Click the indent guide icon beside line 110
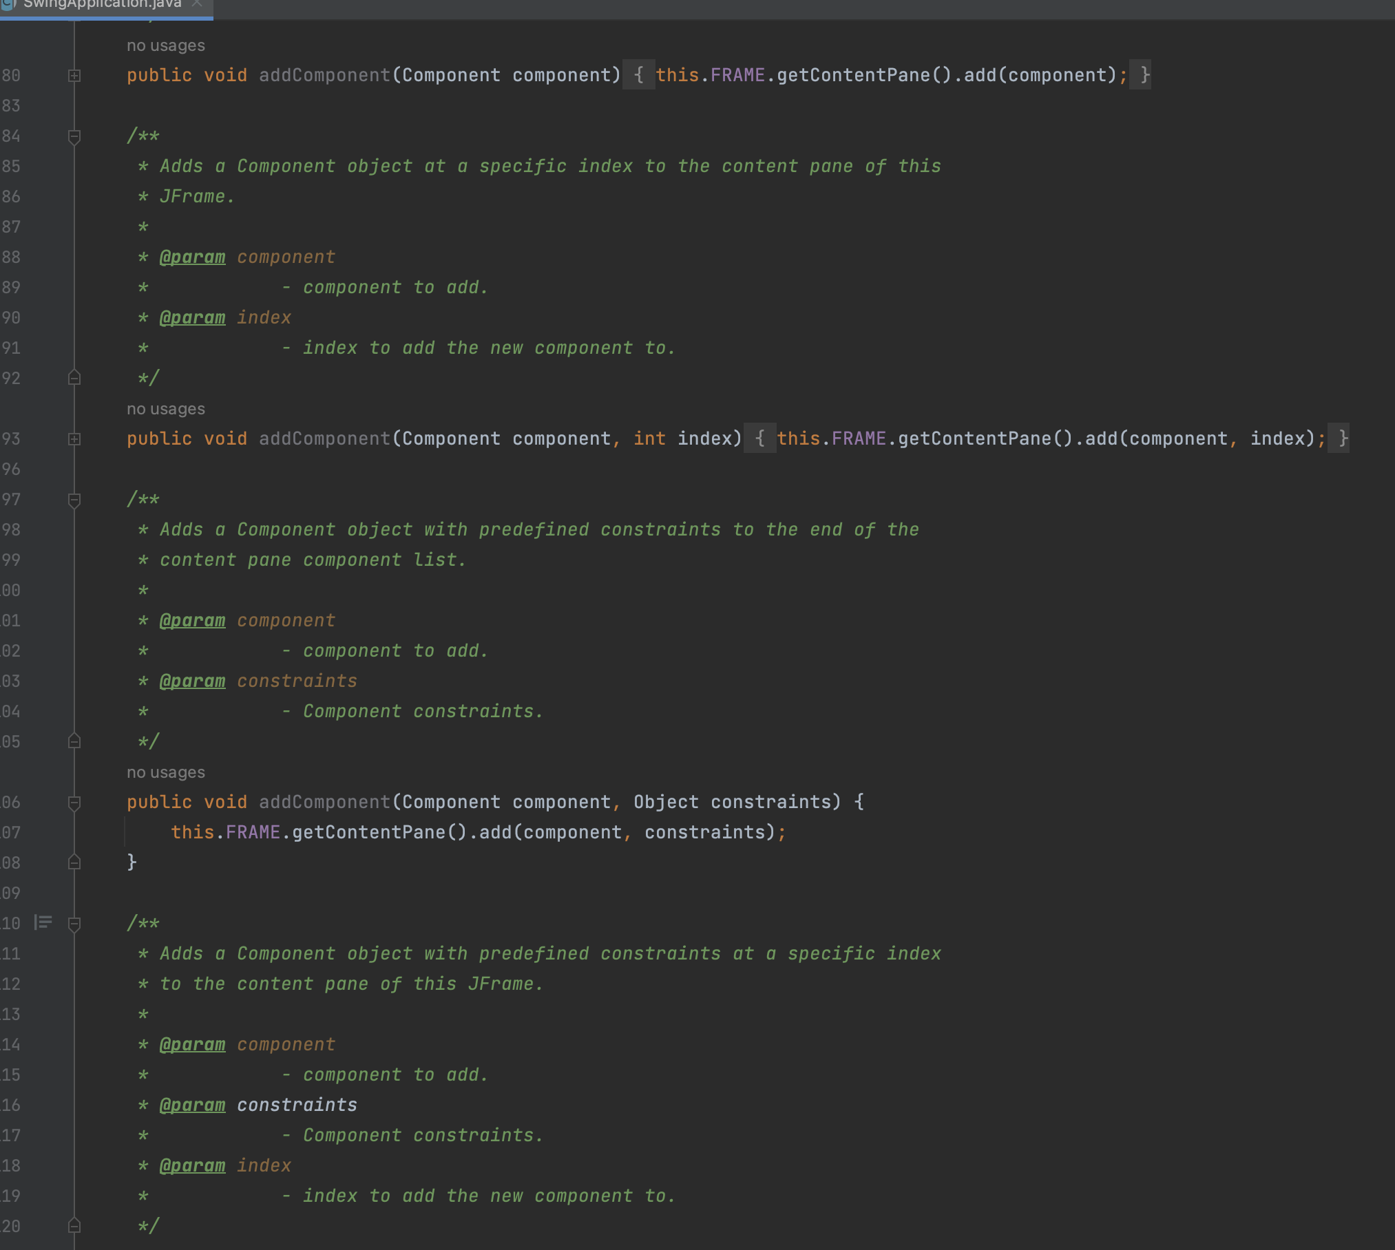Screen dimensions: 1395x1250 pos(43,923)
